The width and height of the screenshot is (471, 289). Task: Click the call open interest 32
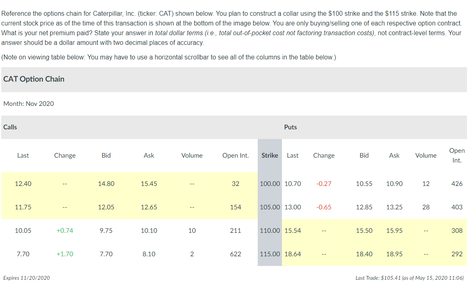tap(235, 184)
